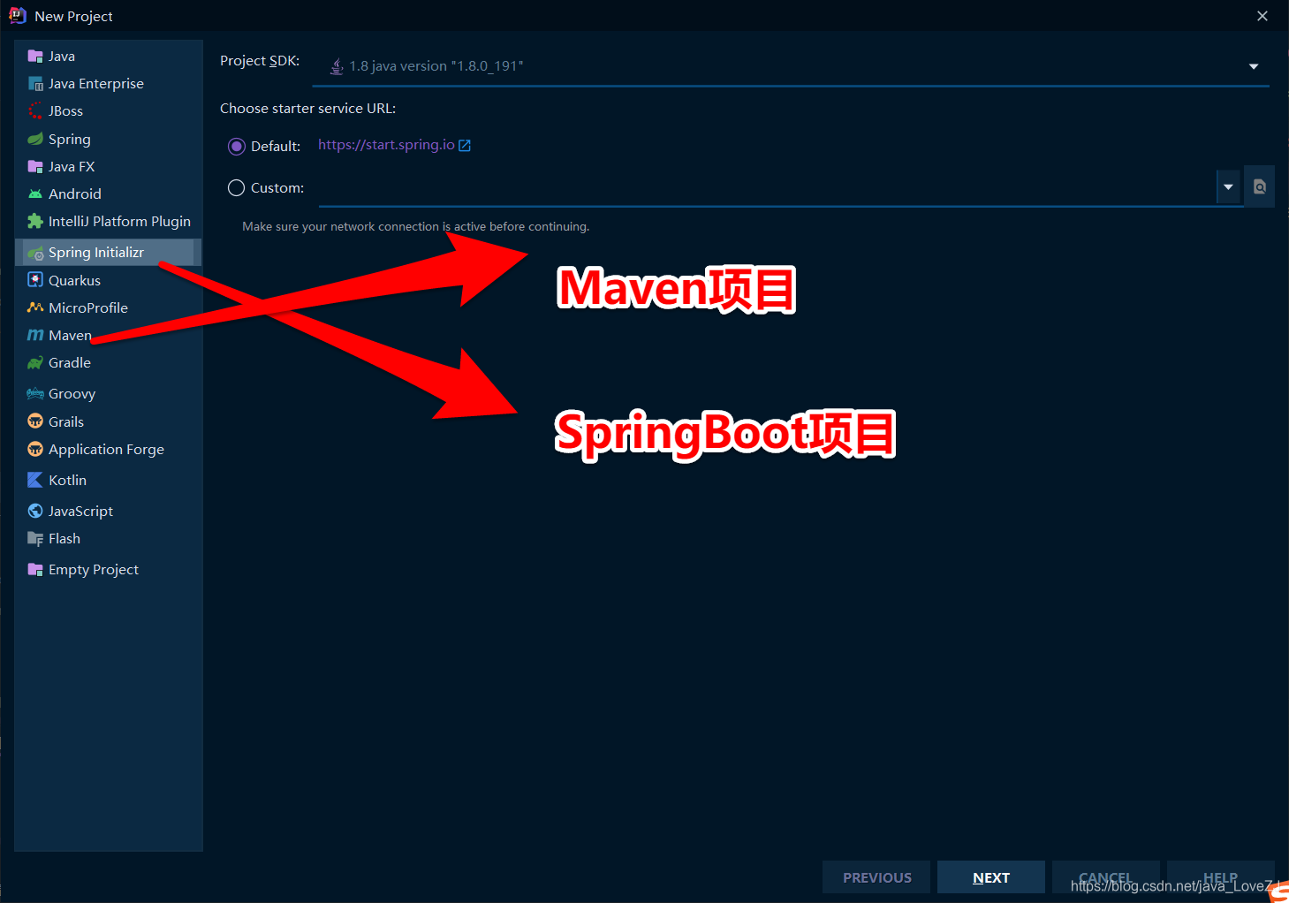Click the 'Choose starter service URL:' text
1289x903 pixels.
[307, 109]
